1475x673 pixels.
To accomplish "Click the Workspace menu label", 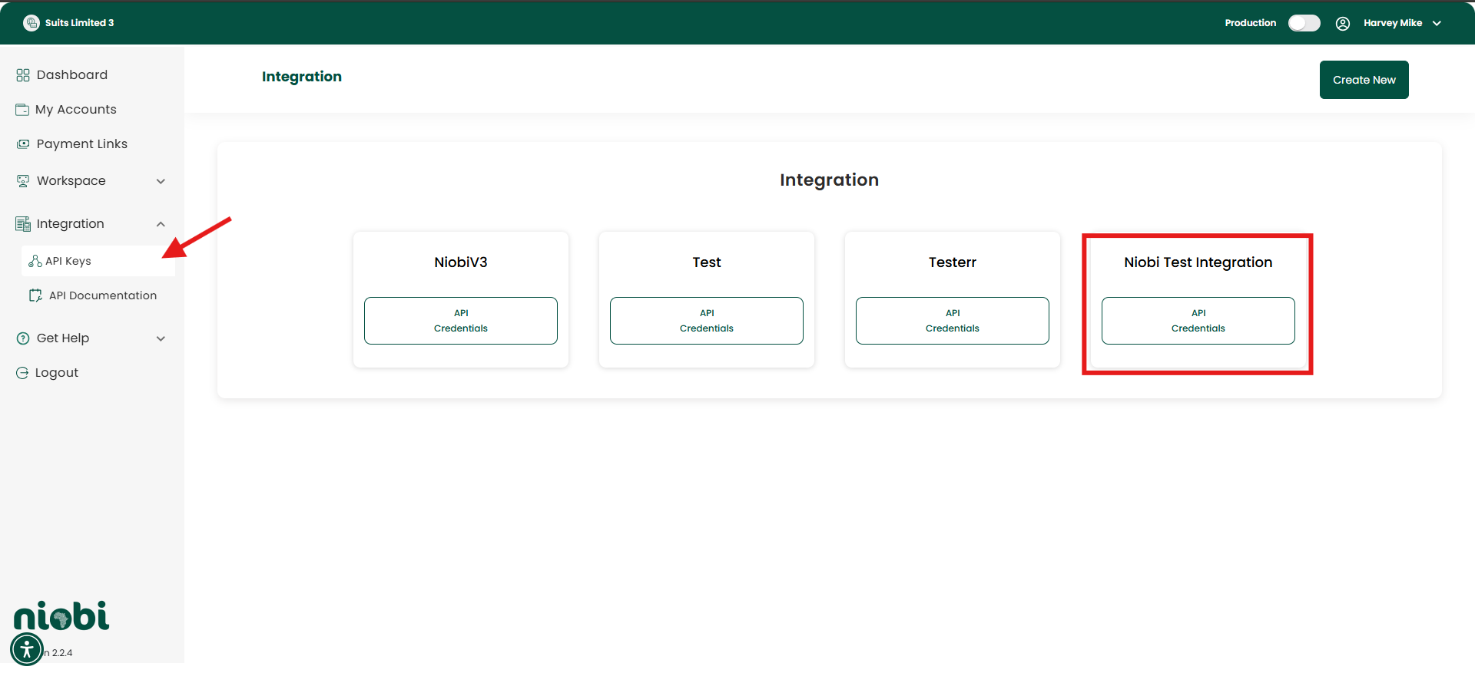I will tap(71, 181).
